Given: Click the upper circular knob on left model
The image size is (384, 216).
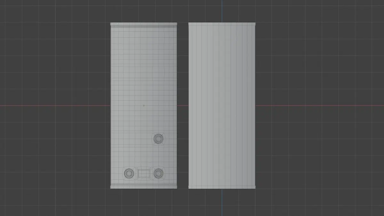Looking at the screenshot, I should [158, 139].
